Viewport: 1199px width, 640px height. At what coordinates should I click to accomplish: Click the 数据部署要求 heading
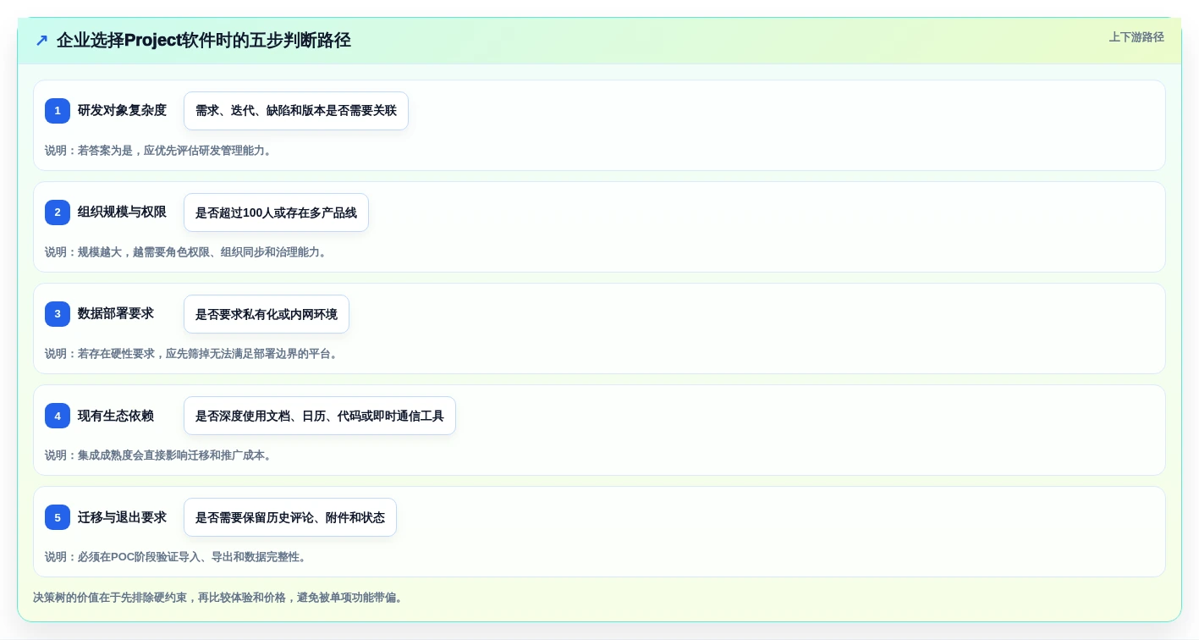click(116, 313)
